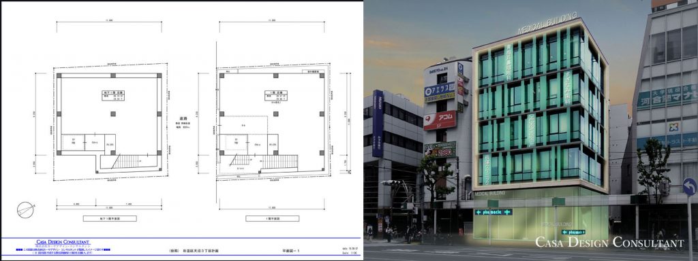698x261 pixels.
Task: Click the green pharmacie cross sign
Action: click(x=494, y=212)
